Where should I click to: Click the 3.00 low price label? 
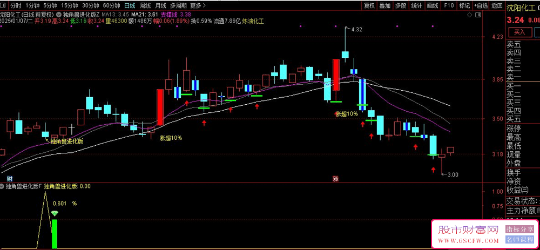click(x=453, y=174)
